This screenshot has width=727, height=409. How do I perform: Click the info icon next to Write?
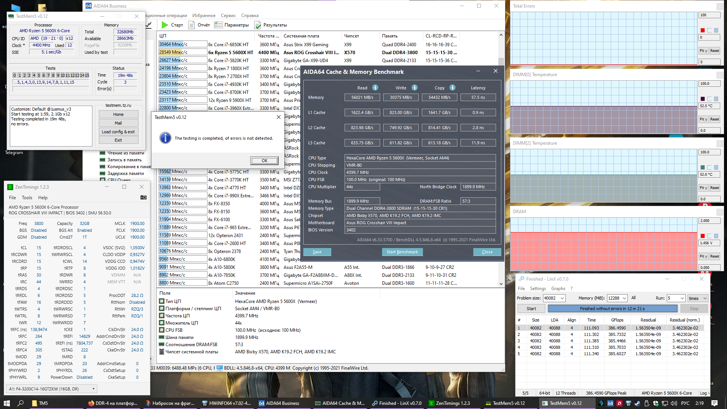pyautogui.click(x=414, y=87)
